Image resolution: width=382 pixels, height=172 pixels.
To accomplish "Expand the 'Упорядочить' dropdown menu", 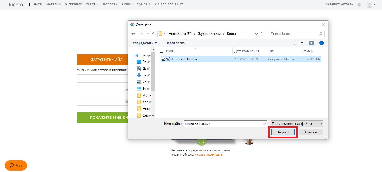I will pos(145,43).
